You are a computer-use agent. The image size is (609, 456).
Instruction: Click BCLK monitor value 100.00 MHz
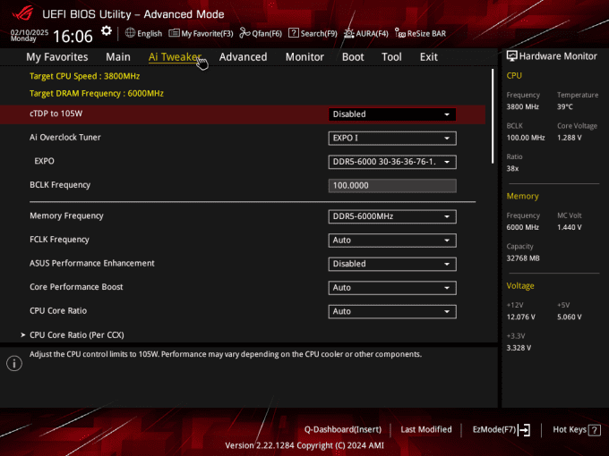[526, 138]
